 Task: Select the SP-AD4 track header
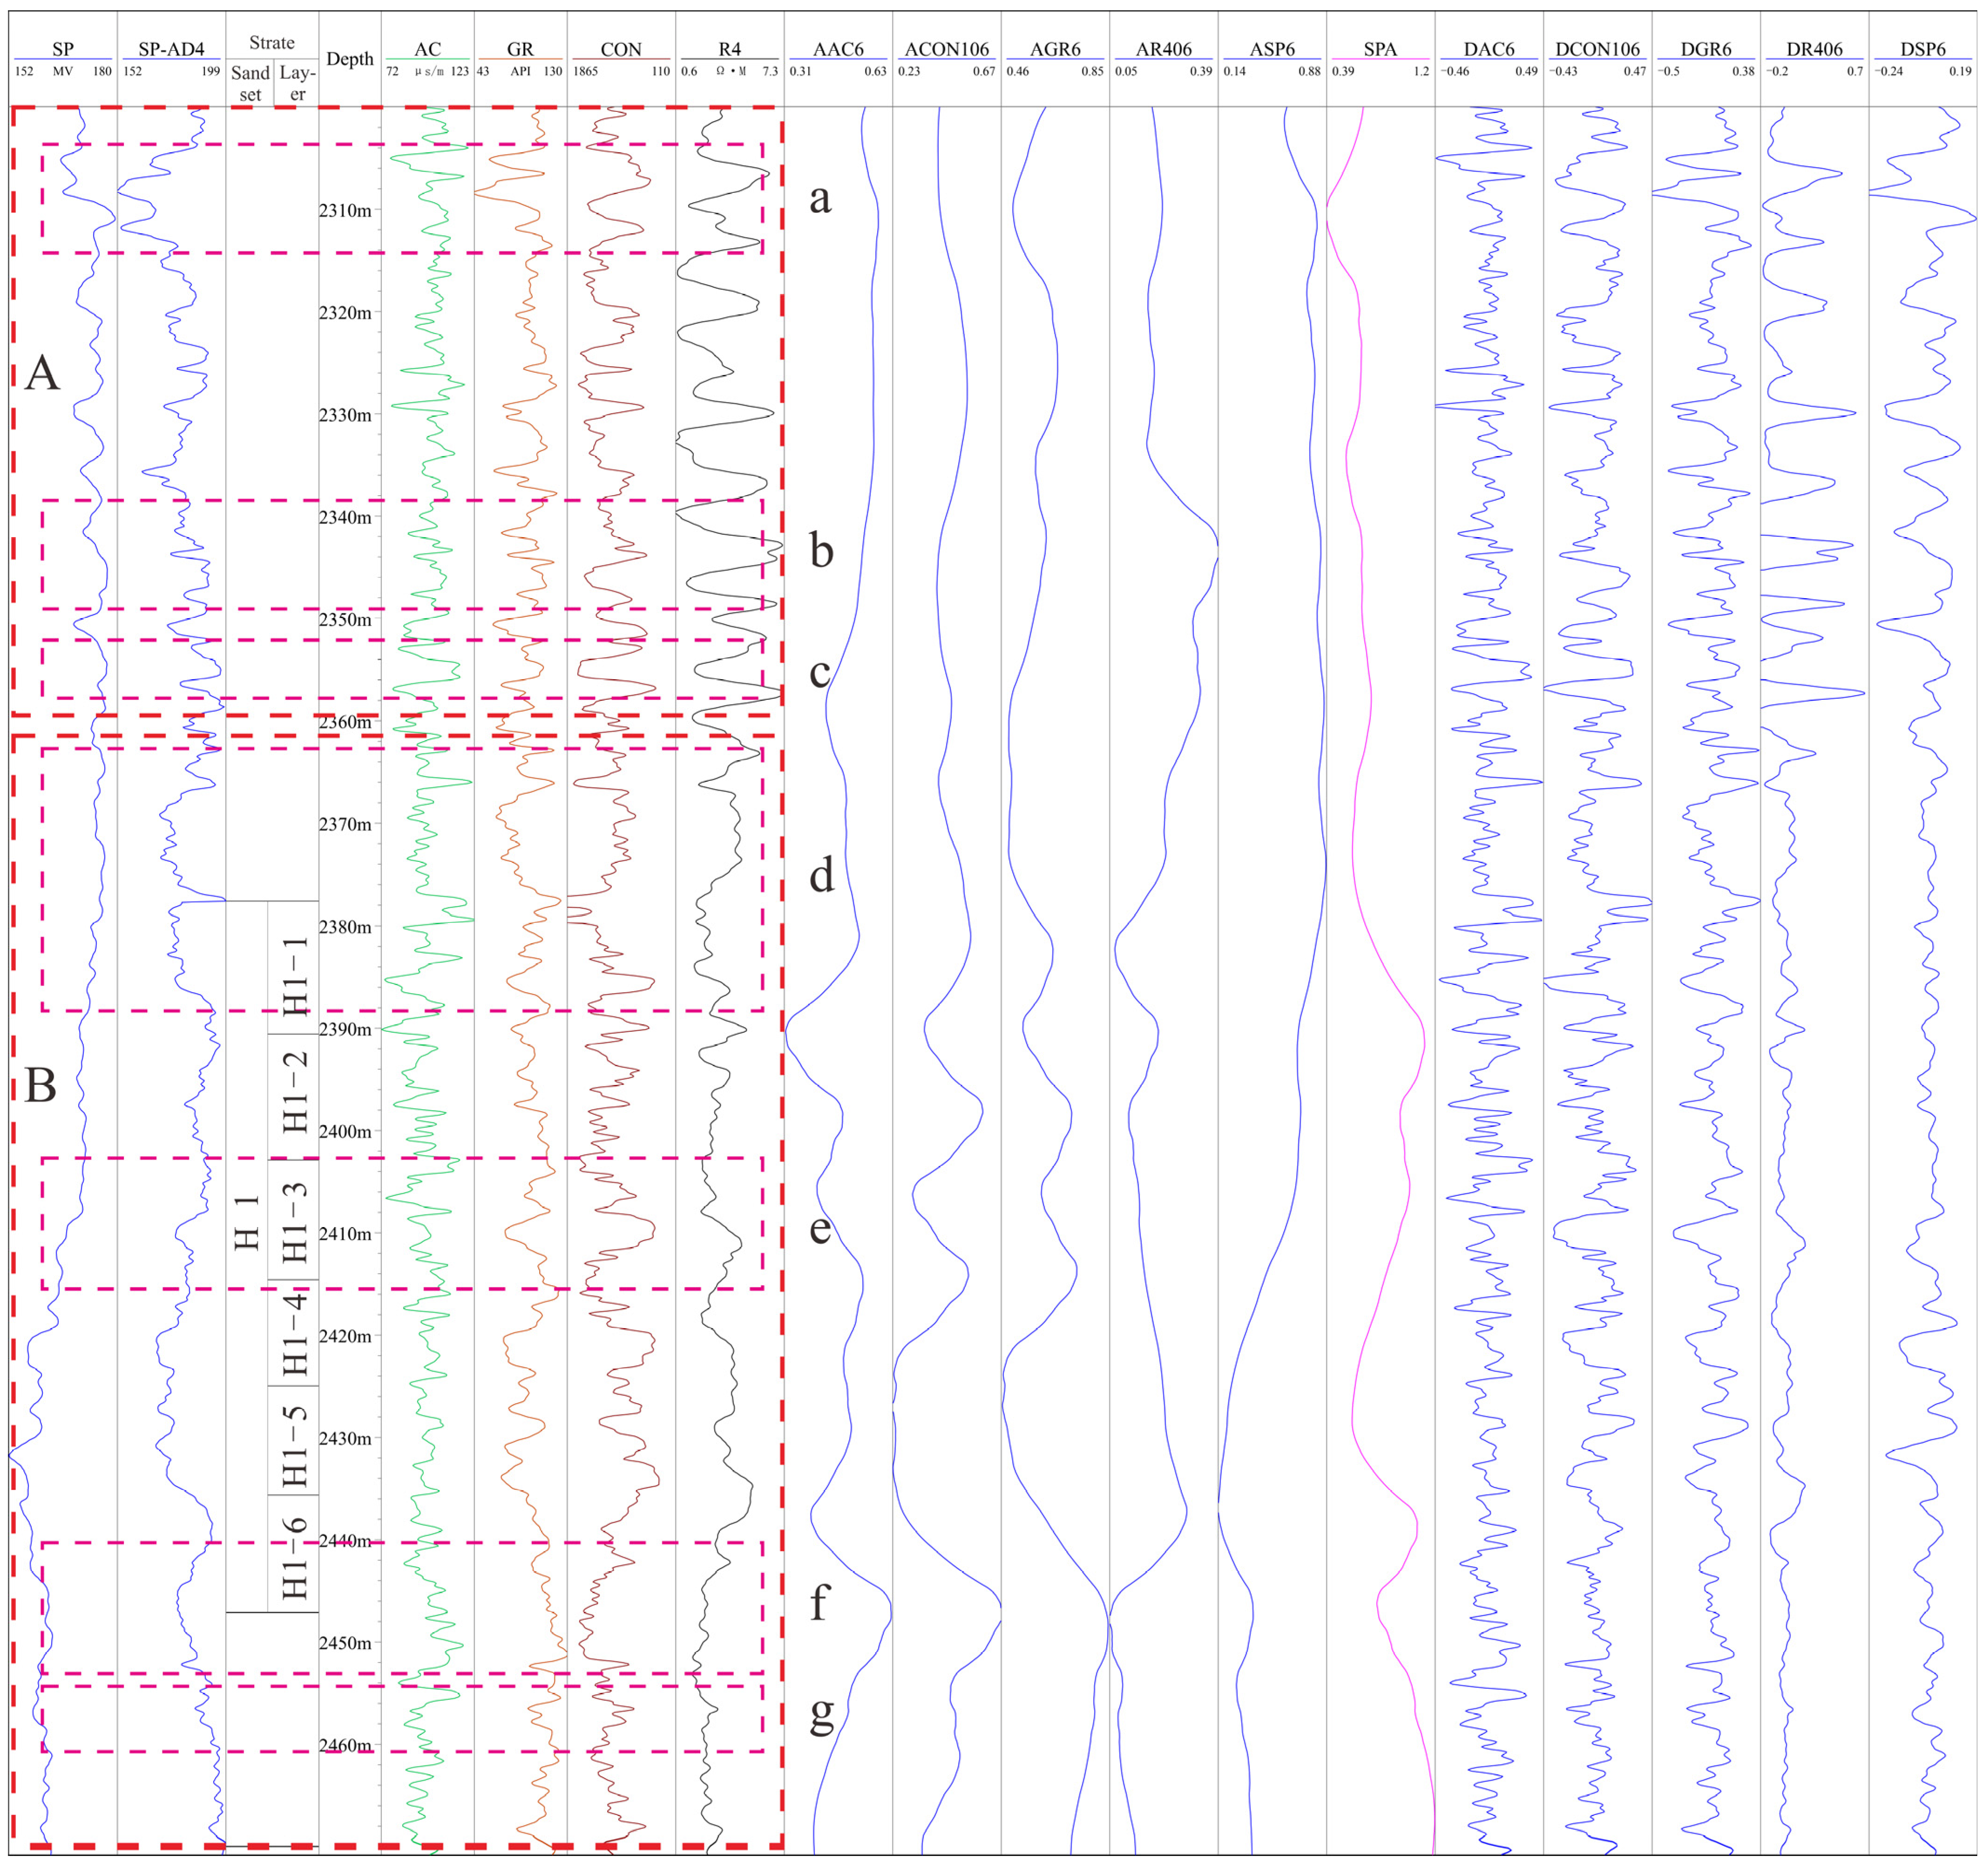171,49
